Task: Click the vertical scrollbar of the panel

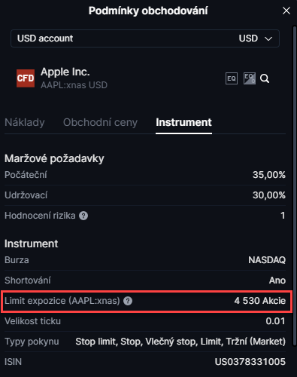Action: point(295,186)
